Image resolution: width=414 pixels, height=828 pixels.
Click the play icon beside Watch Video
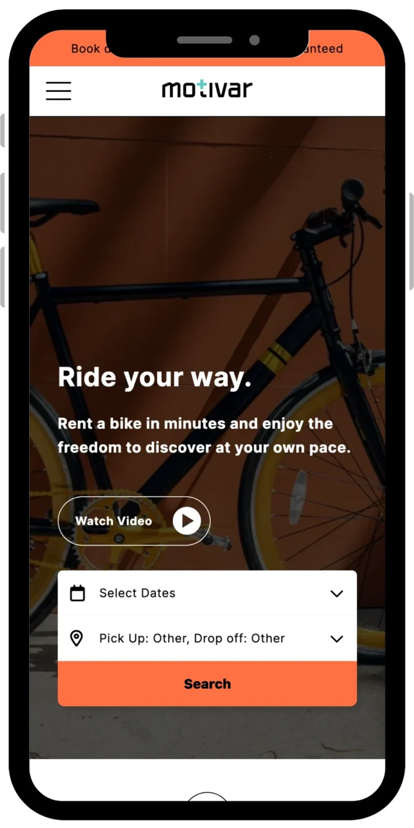(x=187, y=521)
